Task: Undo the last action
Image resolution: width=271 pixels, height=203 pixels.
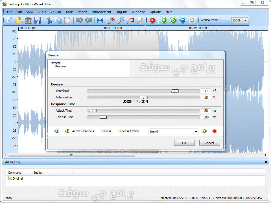Action: point(79,20)
